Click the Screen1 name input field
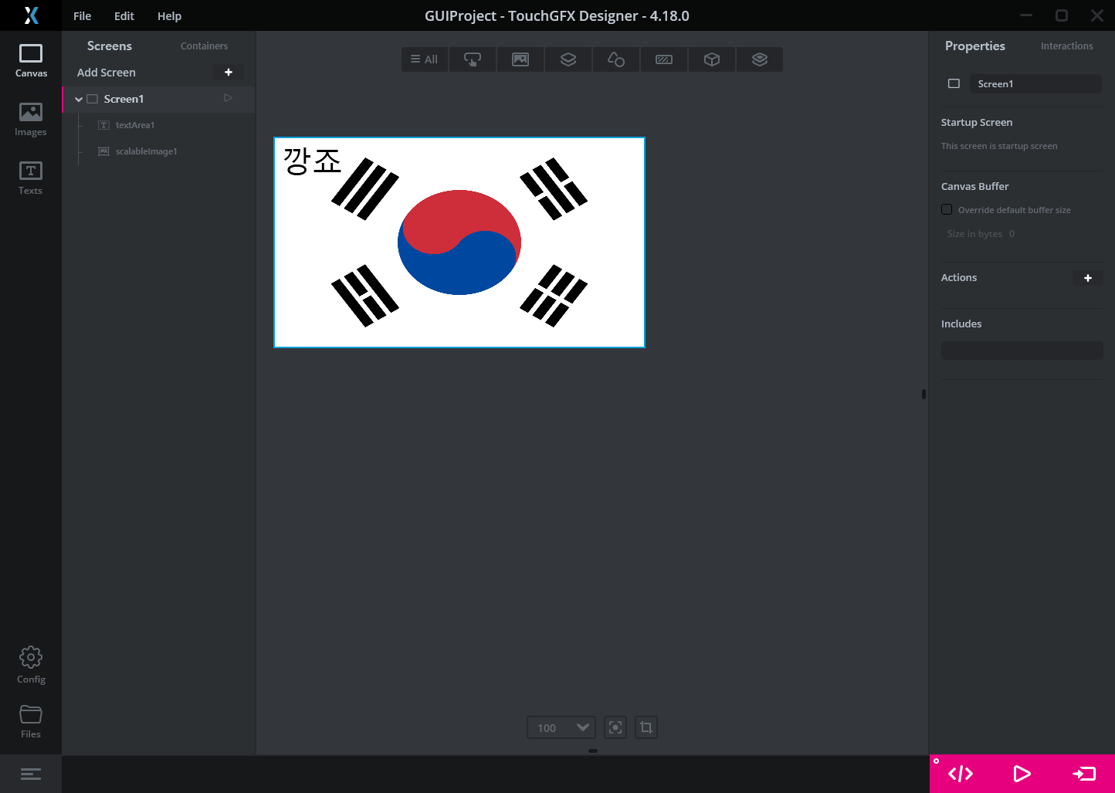This screenshot has height=793, width=1115. point(1035,83)
